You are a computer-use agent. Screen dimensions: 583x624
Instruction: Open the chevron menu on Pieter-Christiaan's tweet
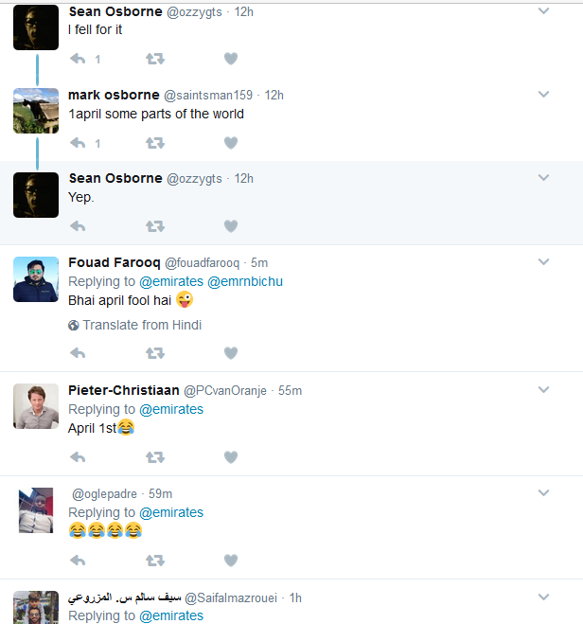pos(543,390)
